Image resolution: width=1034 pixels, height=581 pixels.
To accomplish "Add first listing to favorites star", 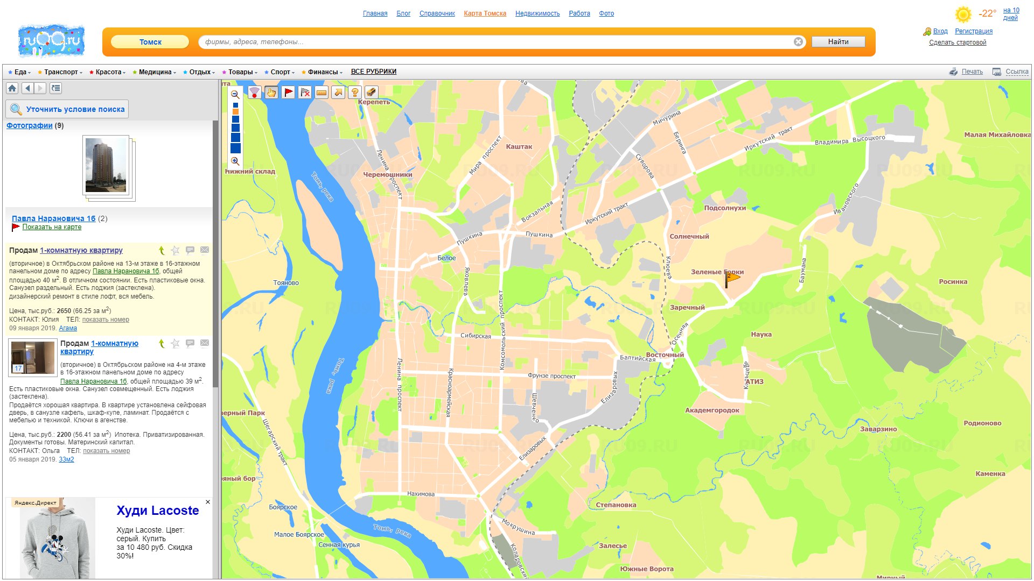I will (175, 250).
